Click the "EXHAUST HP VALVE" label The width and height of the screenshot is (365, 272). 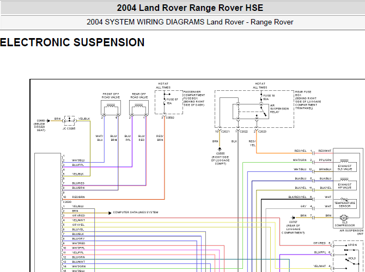(345, 186)
